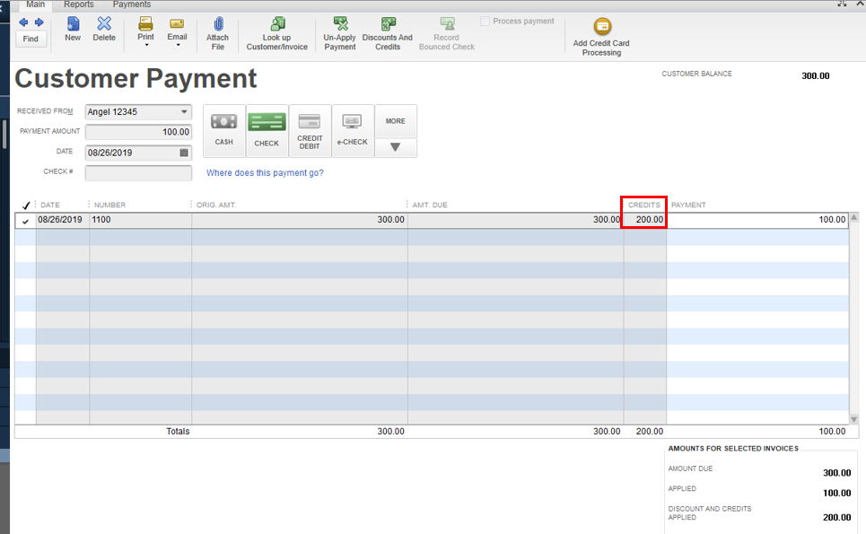The image size is (866, 534).
Task: Switch to the Reports tab
Action: pos(78,4)
